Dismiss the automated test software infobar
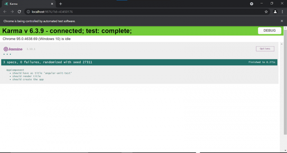 282,21
